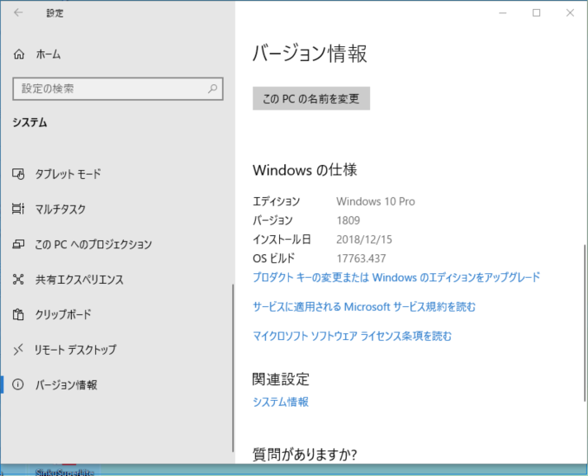Viewport: 588px width, 476px height.
Task: Click the タブレット モード icon
Action: pos(18,174)
